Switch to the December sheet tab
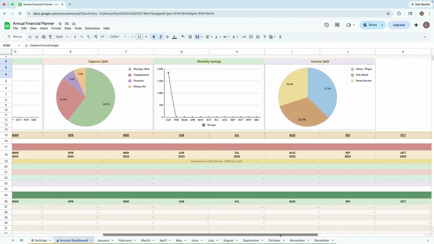The height and width of the screenshot is (244, 434). point(322,241)
